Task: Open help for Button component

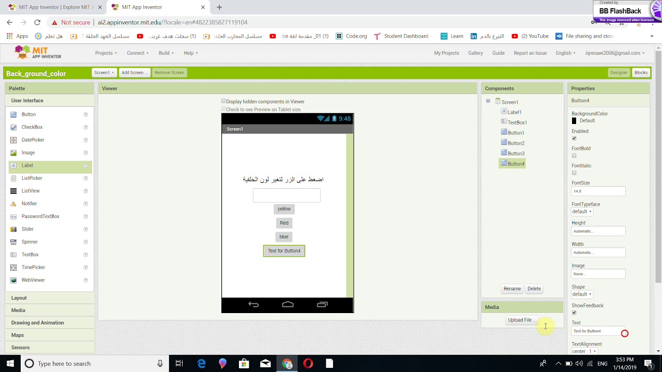Action: point(85,115)
